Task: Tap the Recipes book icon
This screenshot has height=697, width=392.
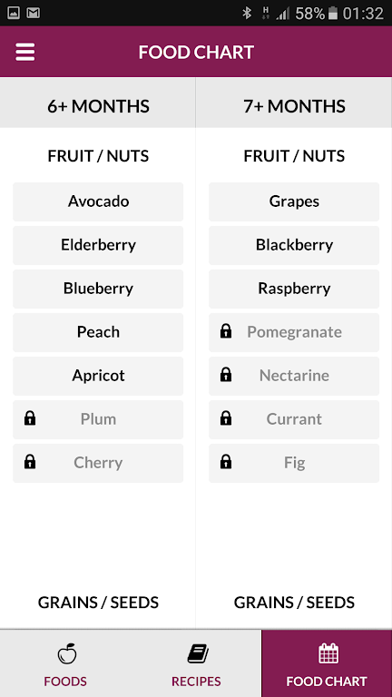Action: pos(197,654)
